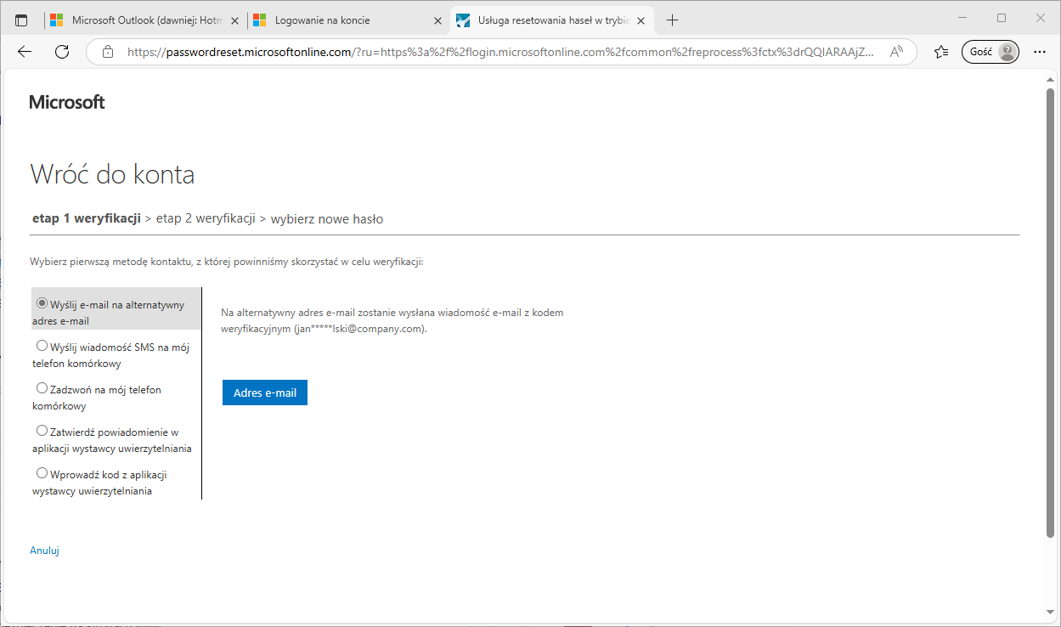Click the etap 2 weryfikacji step text
1061x627 pixels.
(206, 218)
